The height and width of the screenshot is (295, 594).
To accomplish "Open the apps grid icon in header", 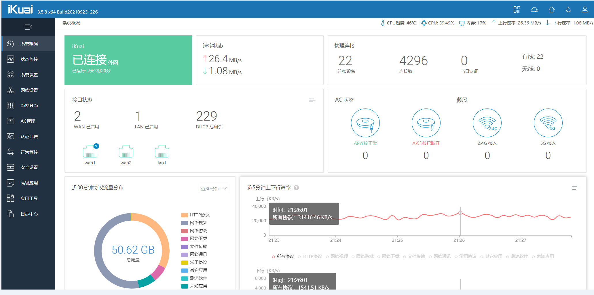I will (x=517, y=9).
